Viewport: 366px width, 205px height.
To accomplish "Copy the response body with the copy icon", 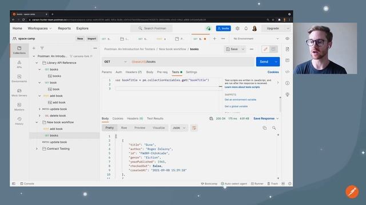I will (x=264, y=128).
